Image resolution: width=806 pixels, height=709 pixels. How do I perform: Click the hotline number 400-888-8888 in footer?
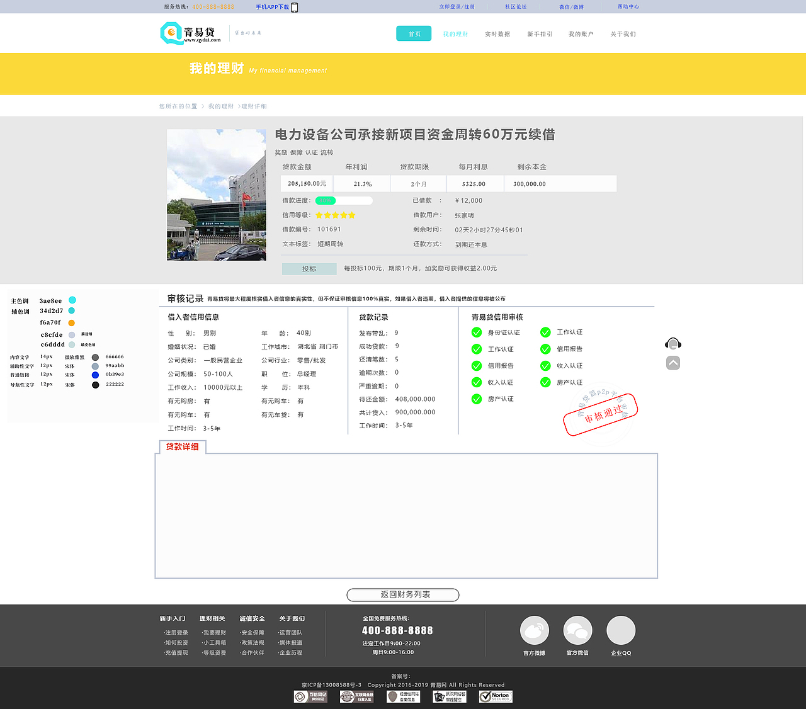pyautogui.click(x=397, y=631)
